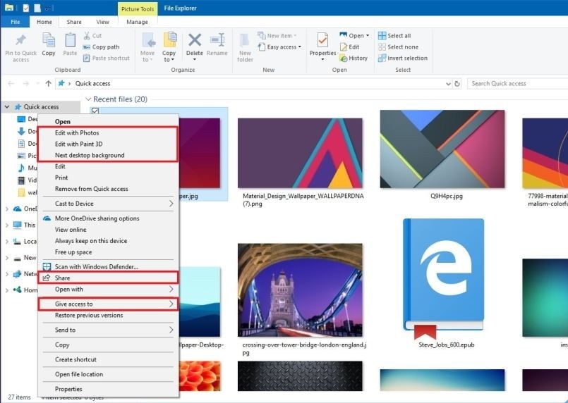The height and width of the screenshot is (403, 568).
Task: Choose Always keep on this device
Action: tap(109, 241)
